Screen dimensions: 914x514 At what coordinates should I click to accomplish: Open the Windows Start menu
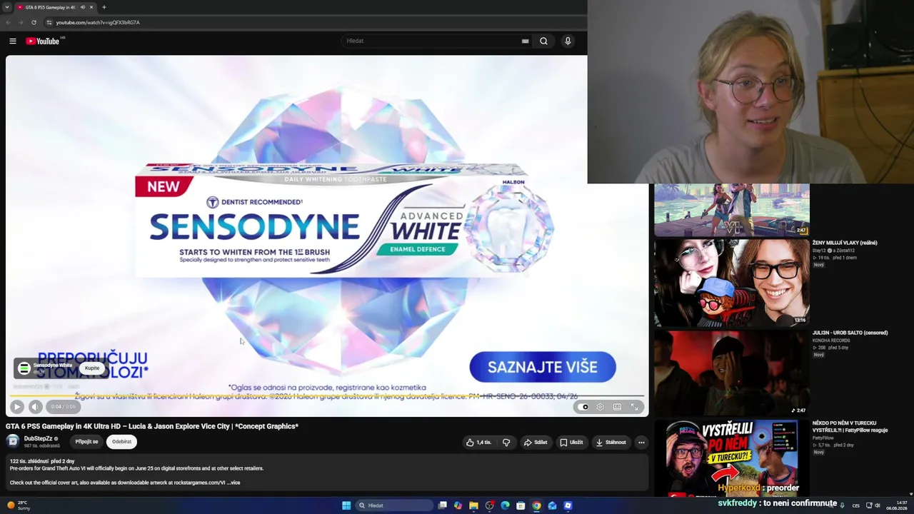tap(346, 505)
